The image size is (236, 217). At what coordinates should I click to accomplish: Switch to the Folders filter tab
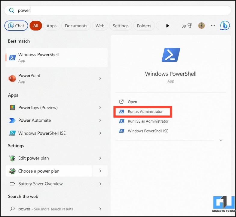pos(144,26)
